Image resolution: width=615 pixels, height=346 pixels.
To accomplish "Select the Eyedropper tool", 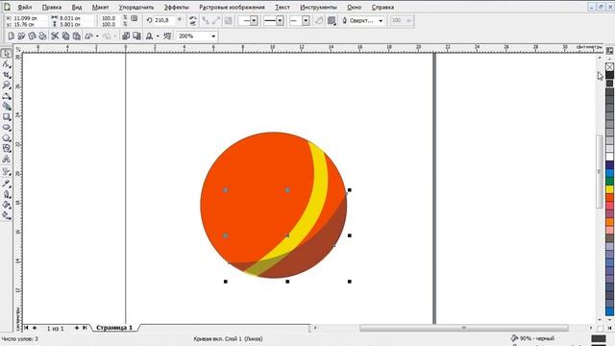I will coord(7,184).
